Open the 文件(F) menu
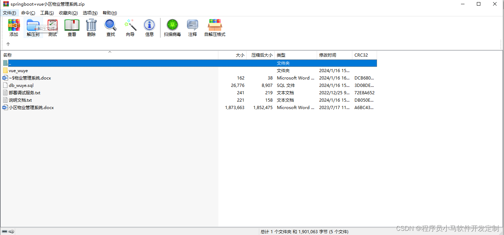 10,13
